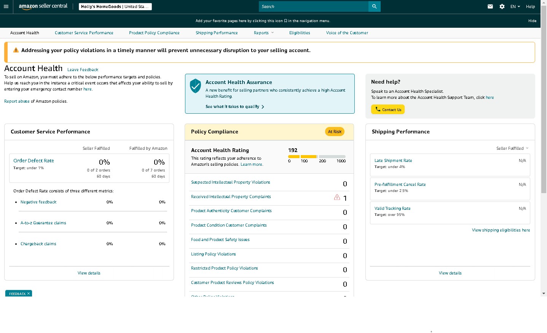Hide the favorite pages bar

pyautogui.click(x=532, y=21)
